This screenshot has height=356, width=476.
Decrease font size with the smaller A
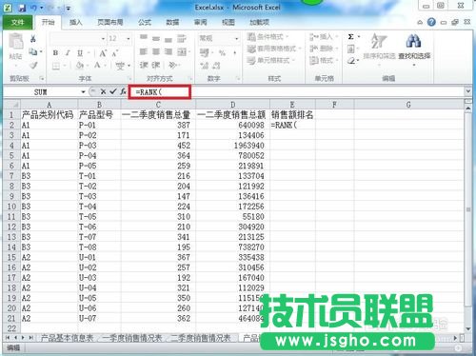pos(115,53)
